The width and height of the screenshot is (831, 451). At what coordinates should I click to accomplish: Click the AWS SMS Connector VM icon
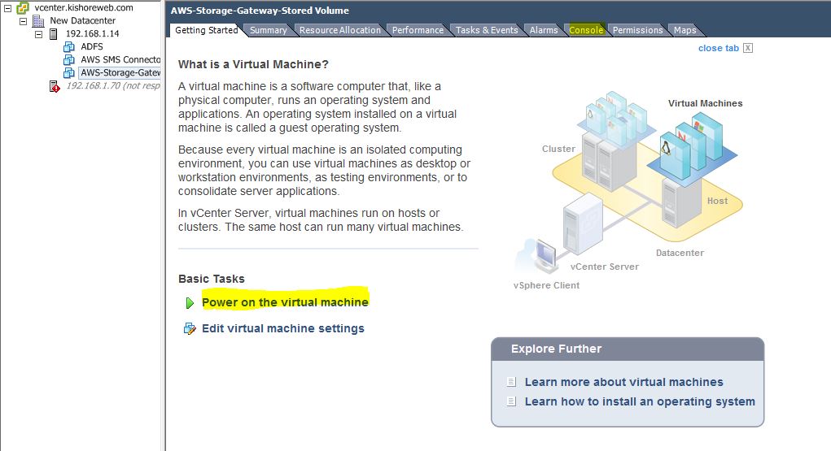69,60
